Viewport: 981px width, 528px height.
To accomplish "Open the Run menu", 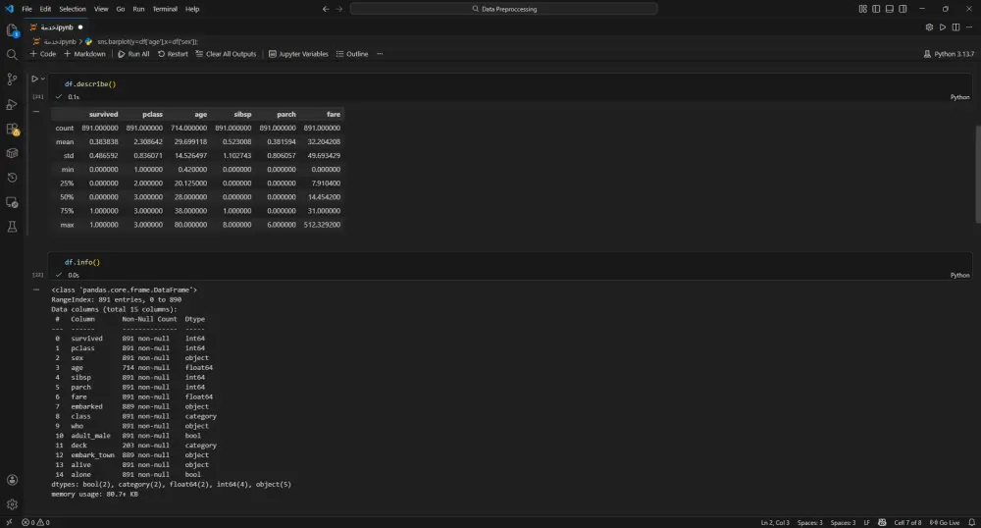I will pos(138,9).
